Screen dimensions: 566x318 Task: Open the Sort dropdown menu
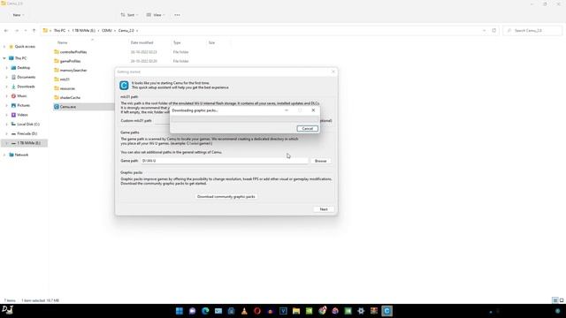129,15
